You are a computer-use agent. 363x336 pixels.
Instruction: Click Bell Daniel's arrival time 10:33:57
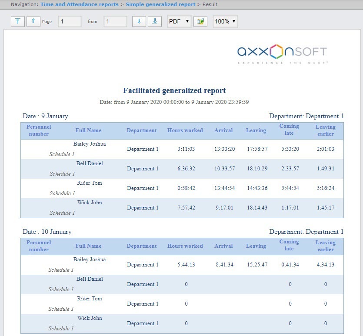coord(224,169)
